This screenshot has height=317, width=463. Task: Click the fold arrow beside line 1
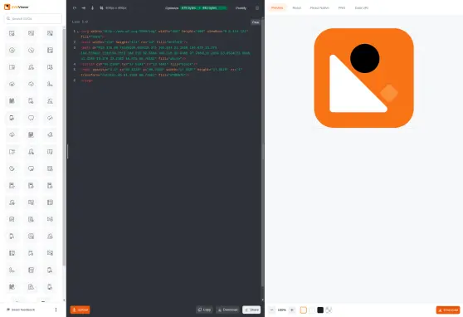(x=78, y=32)
